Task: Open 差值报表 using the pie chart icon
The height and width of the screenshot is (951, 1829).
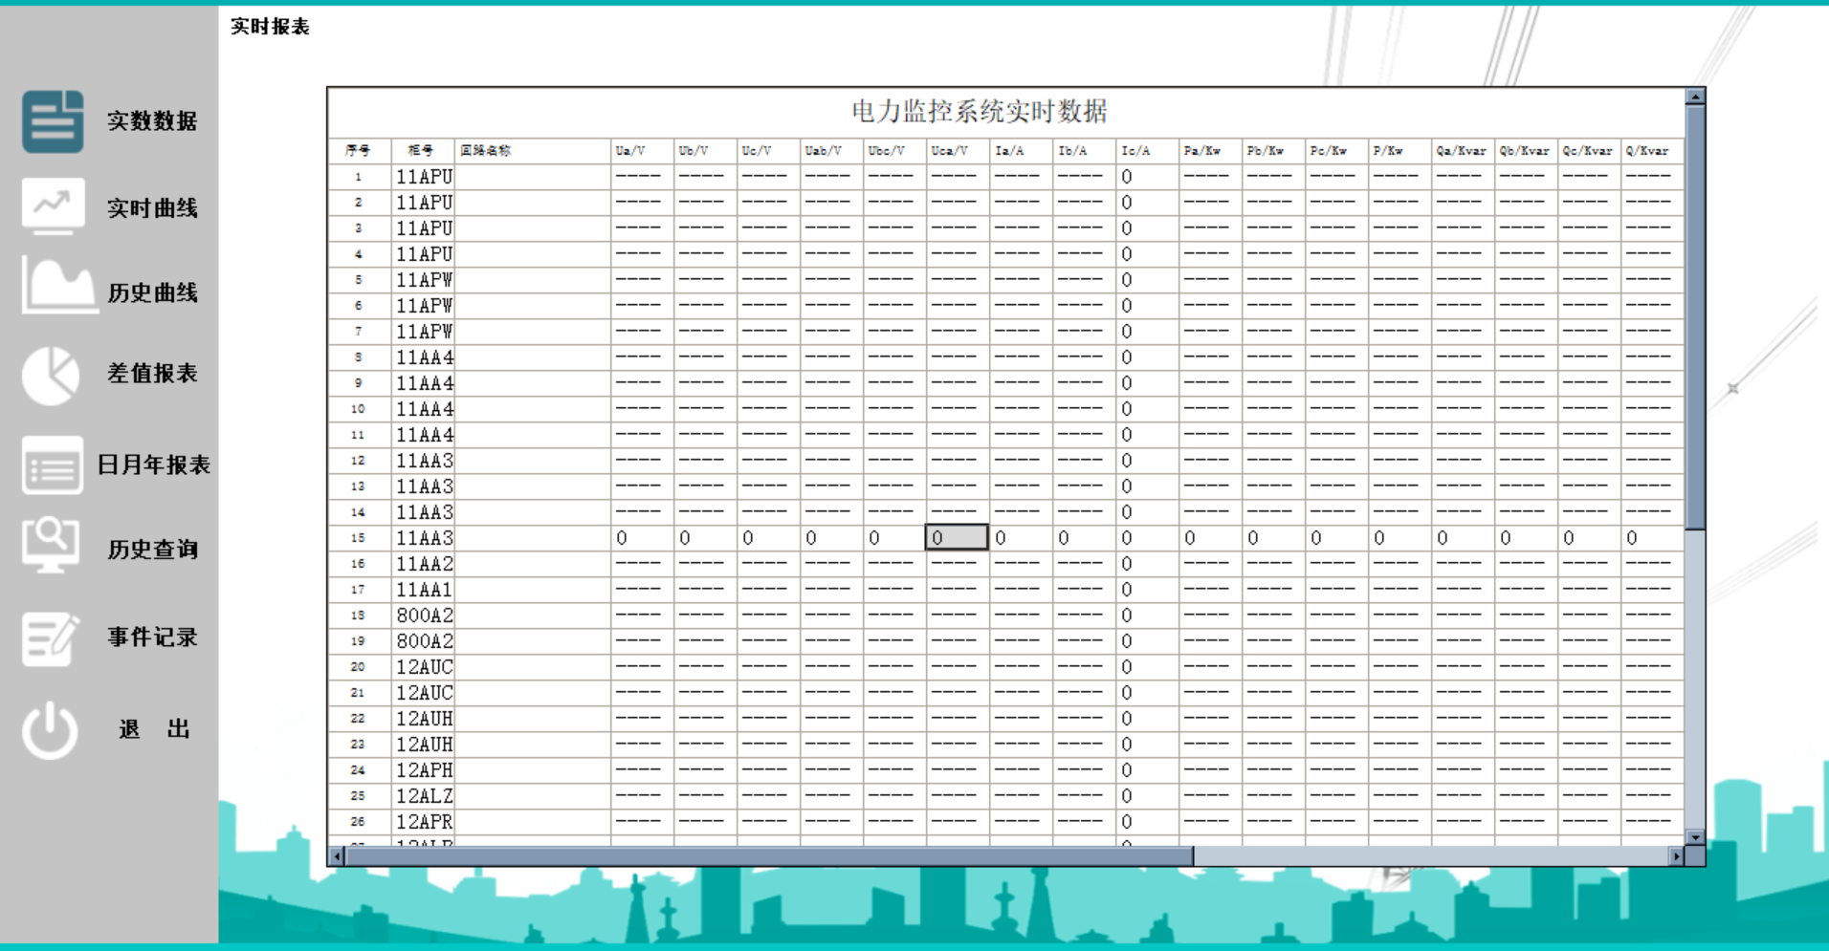Action: (51, 375)
